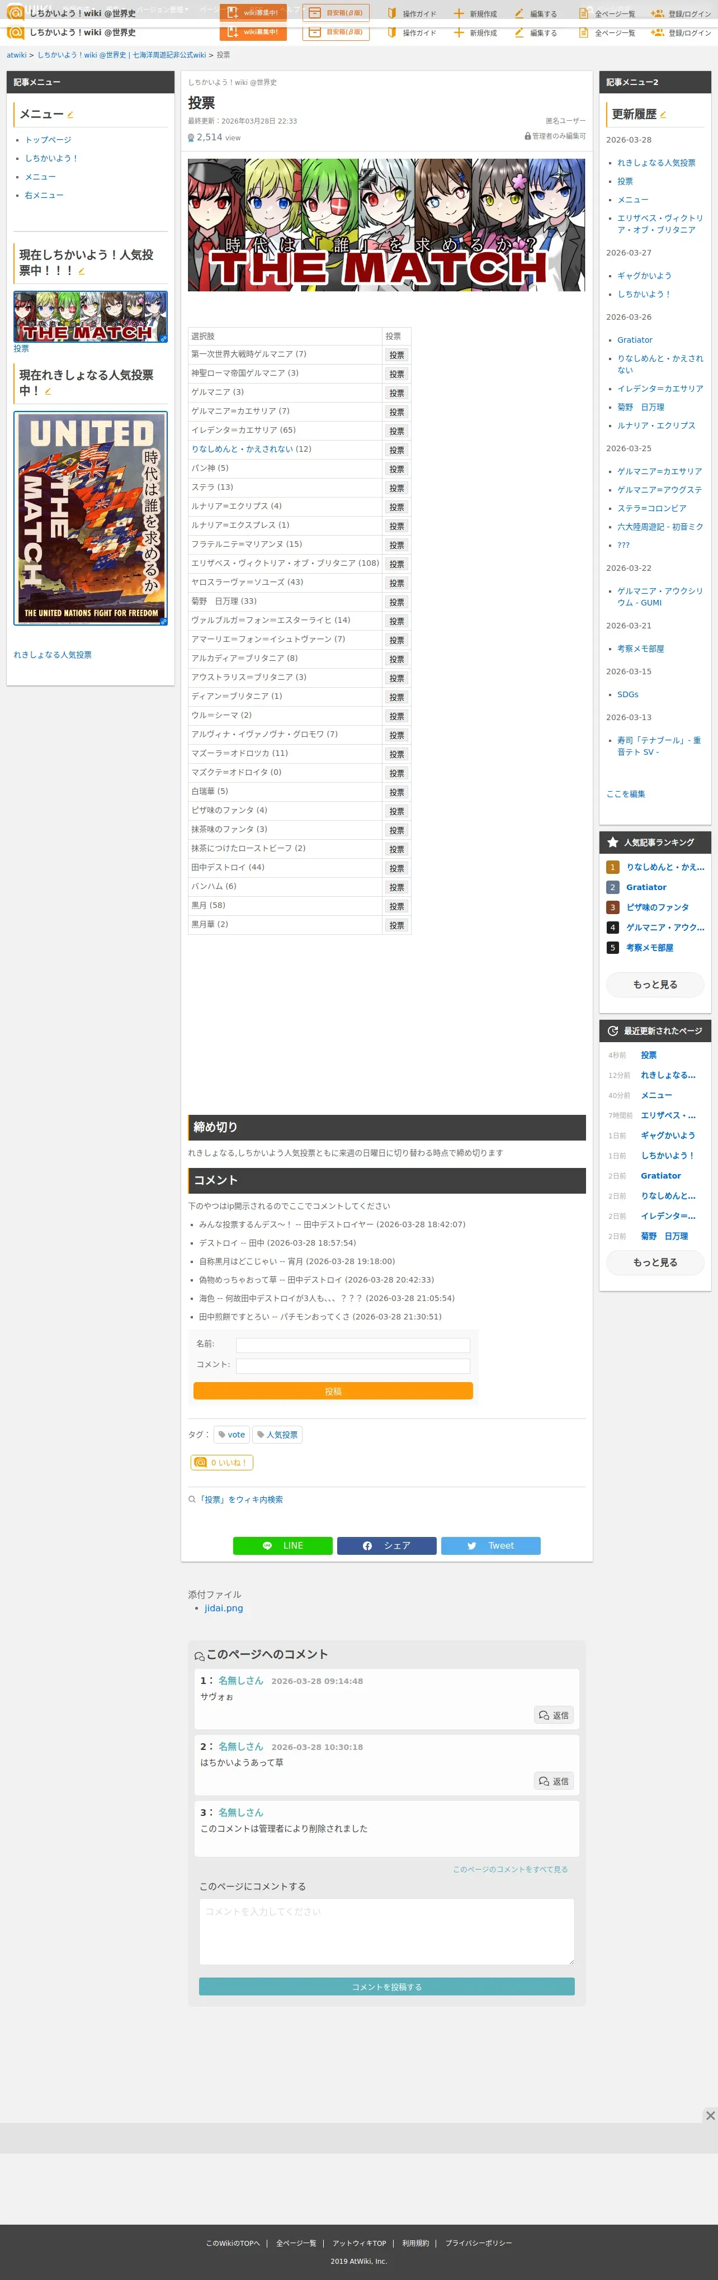Focus the コメント input field
This screenshot has width=718, height=2280.
[x=353, y=1365]
